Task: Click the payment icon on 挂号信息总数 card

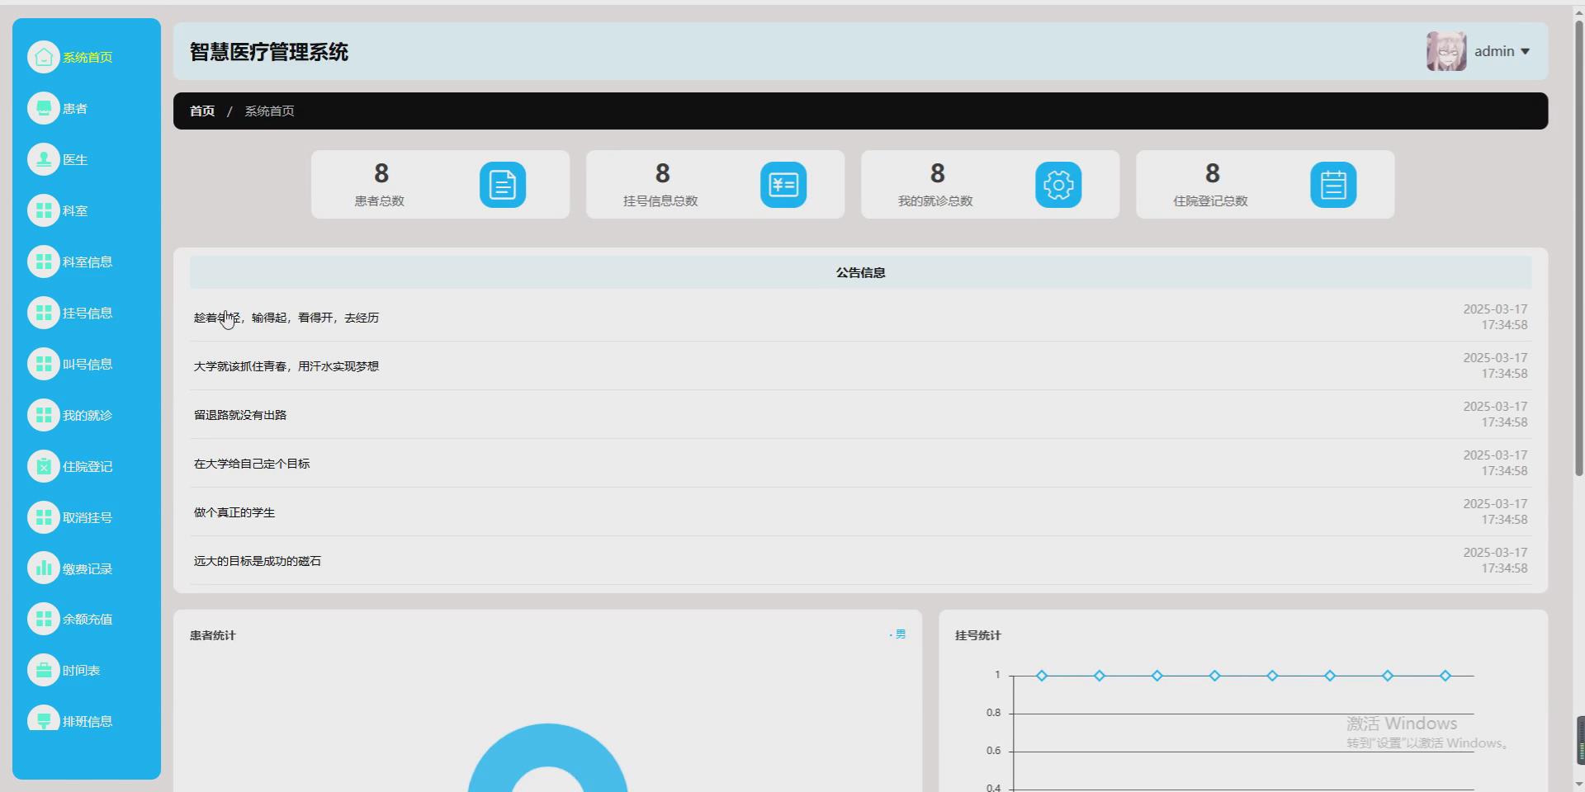Action: tap(783, 185)
